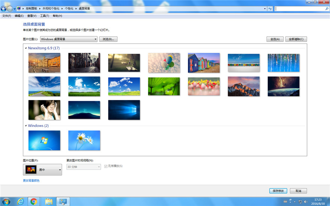Collapse the Newxitong 6.9 (17) group

(x=26, y=48)
